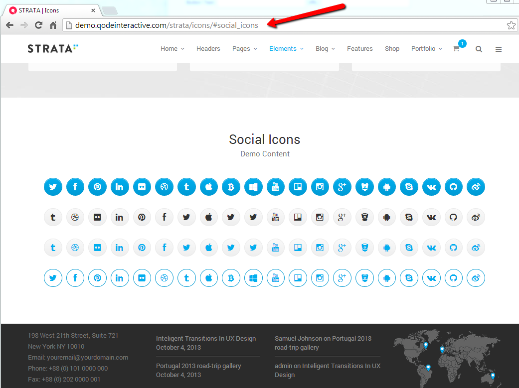Screen dimensions: 519x388
Task: Expand the Home dropdown menu
Action: (x=172, y=49)
